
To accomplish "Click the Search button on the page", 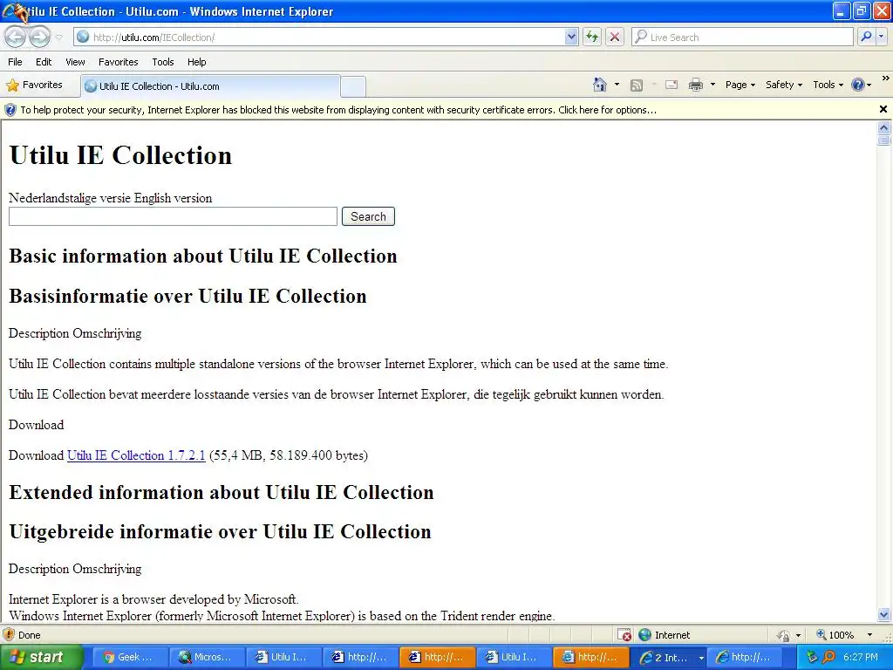I will tap(368, 216).
